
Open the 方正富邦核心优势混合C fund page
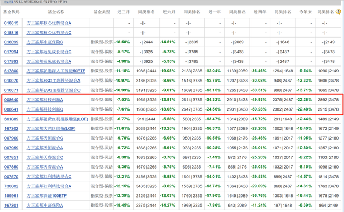[x=49, y=33]
